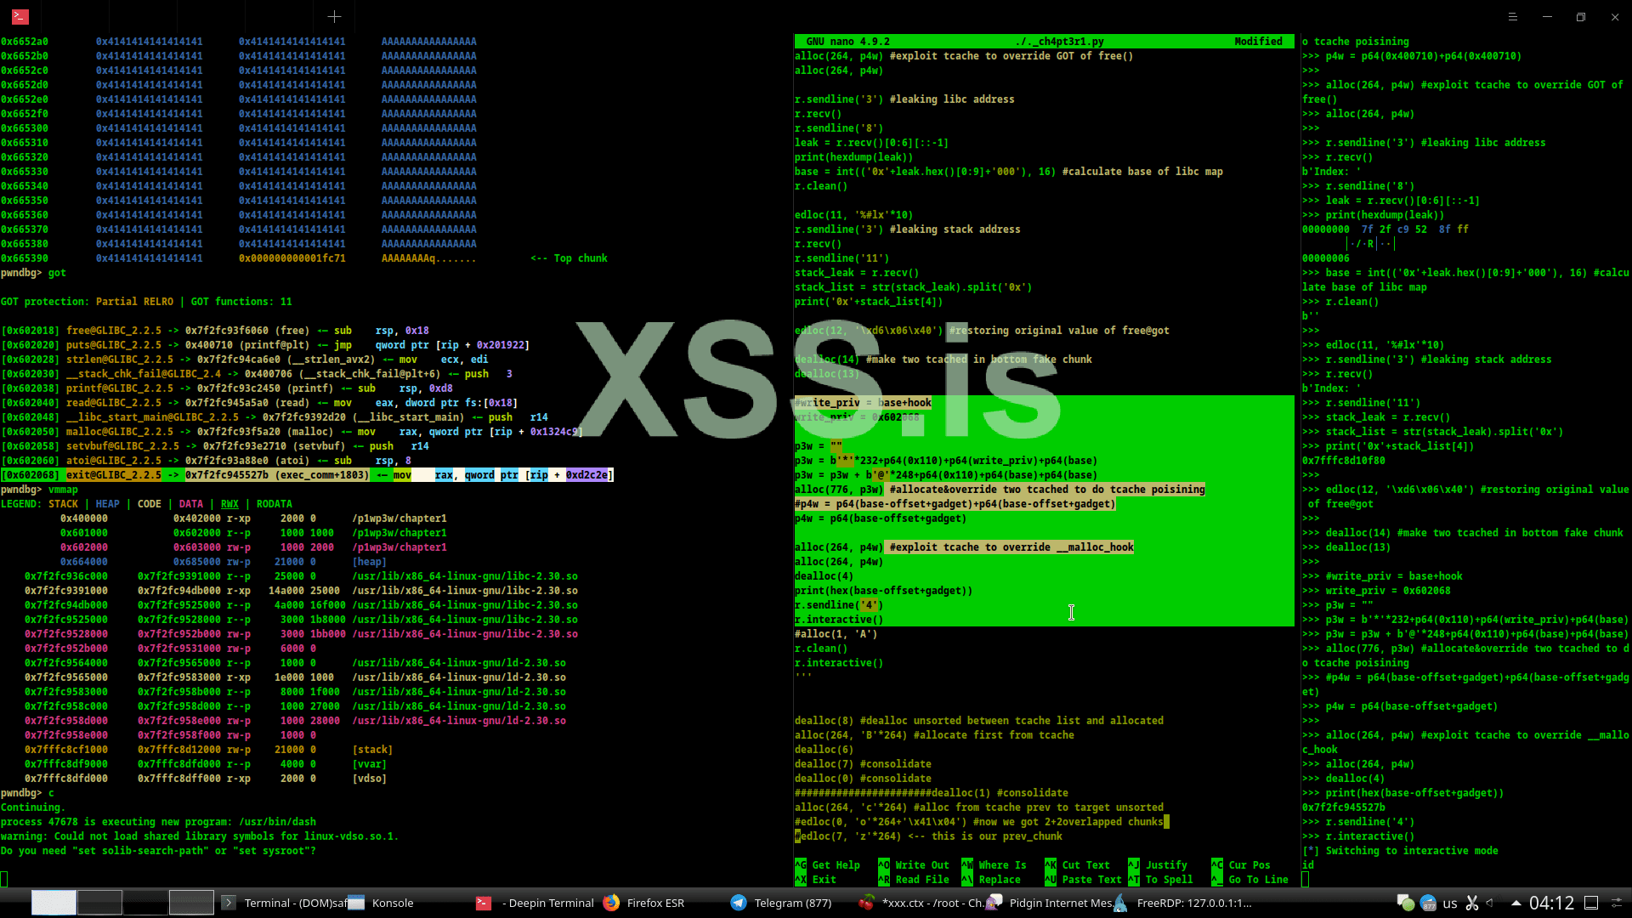
Task: Toggle show desktop button in tray
Action: [x=1591, y=903]
